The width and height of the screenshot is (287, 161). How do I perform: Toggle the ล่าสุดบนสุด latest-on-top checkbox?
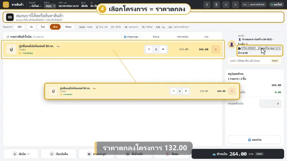point(131,37)
